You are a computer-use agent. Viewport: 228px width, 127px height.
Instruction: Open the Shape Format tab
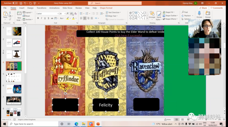point(106,8)
